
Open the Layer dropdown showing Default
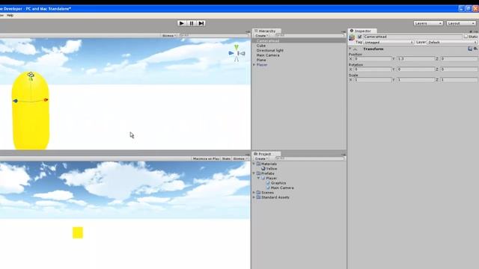(x=452, y=42)
